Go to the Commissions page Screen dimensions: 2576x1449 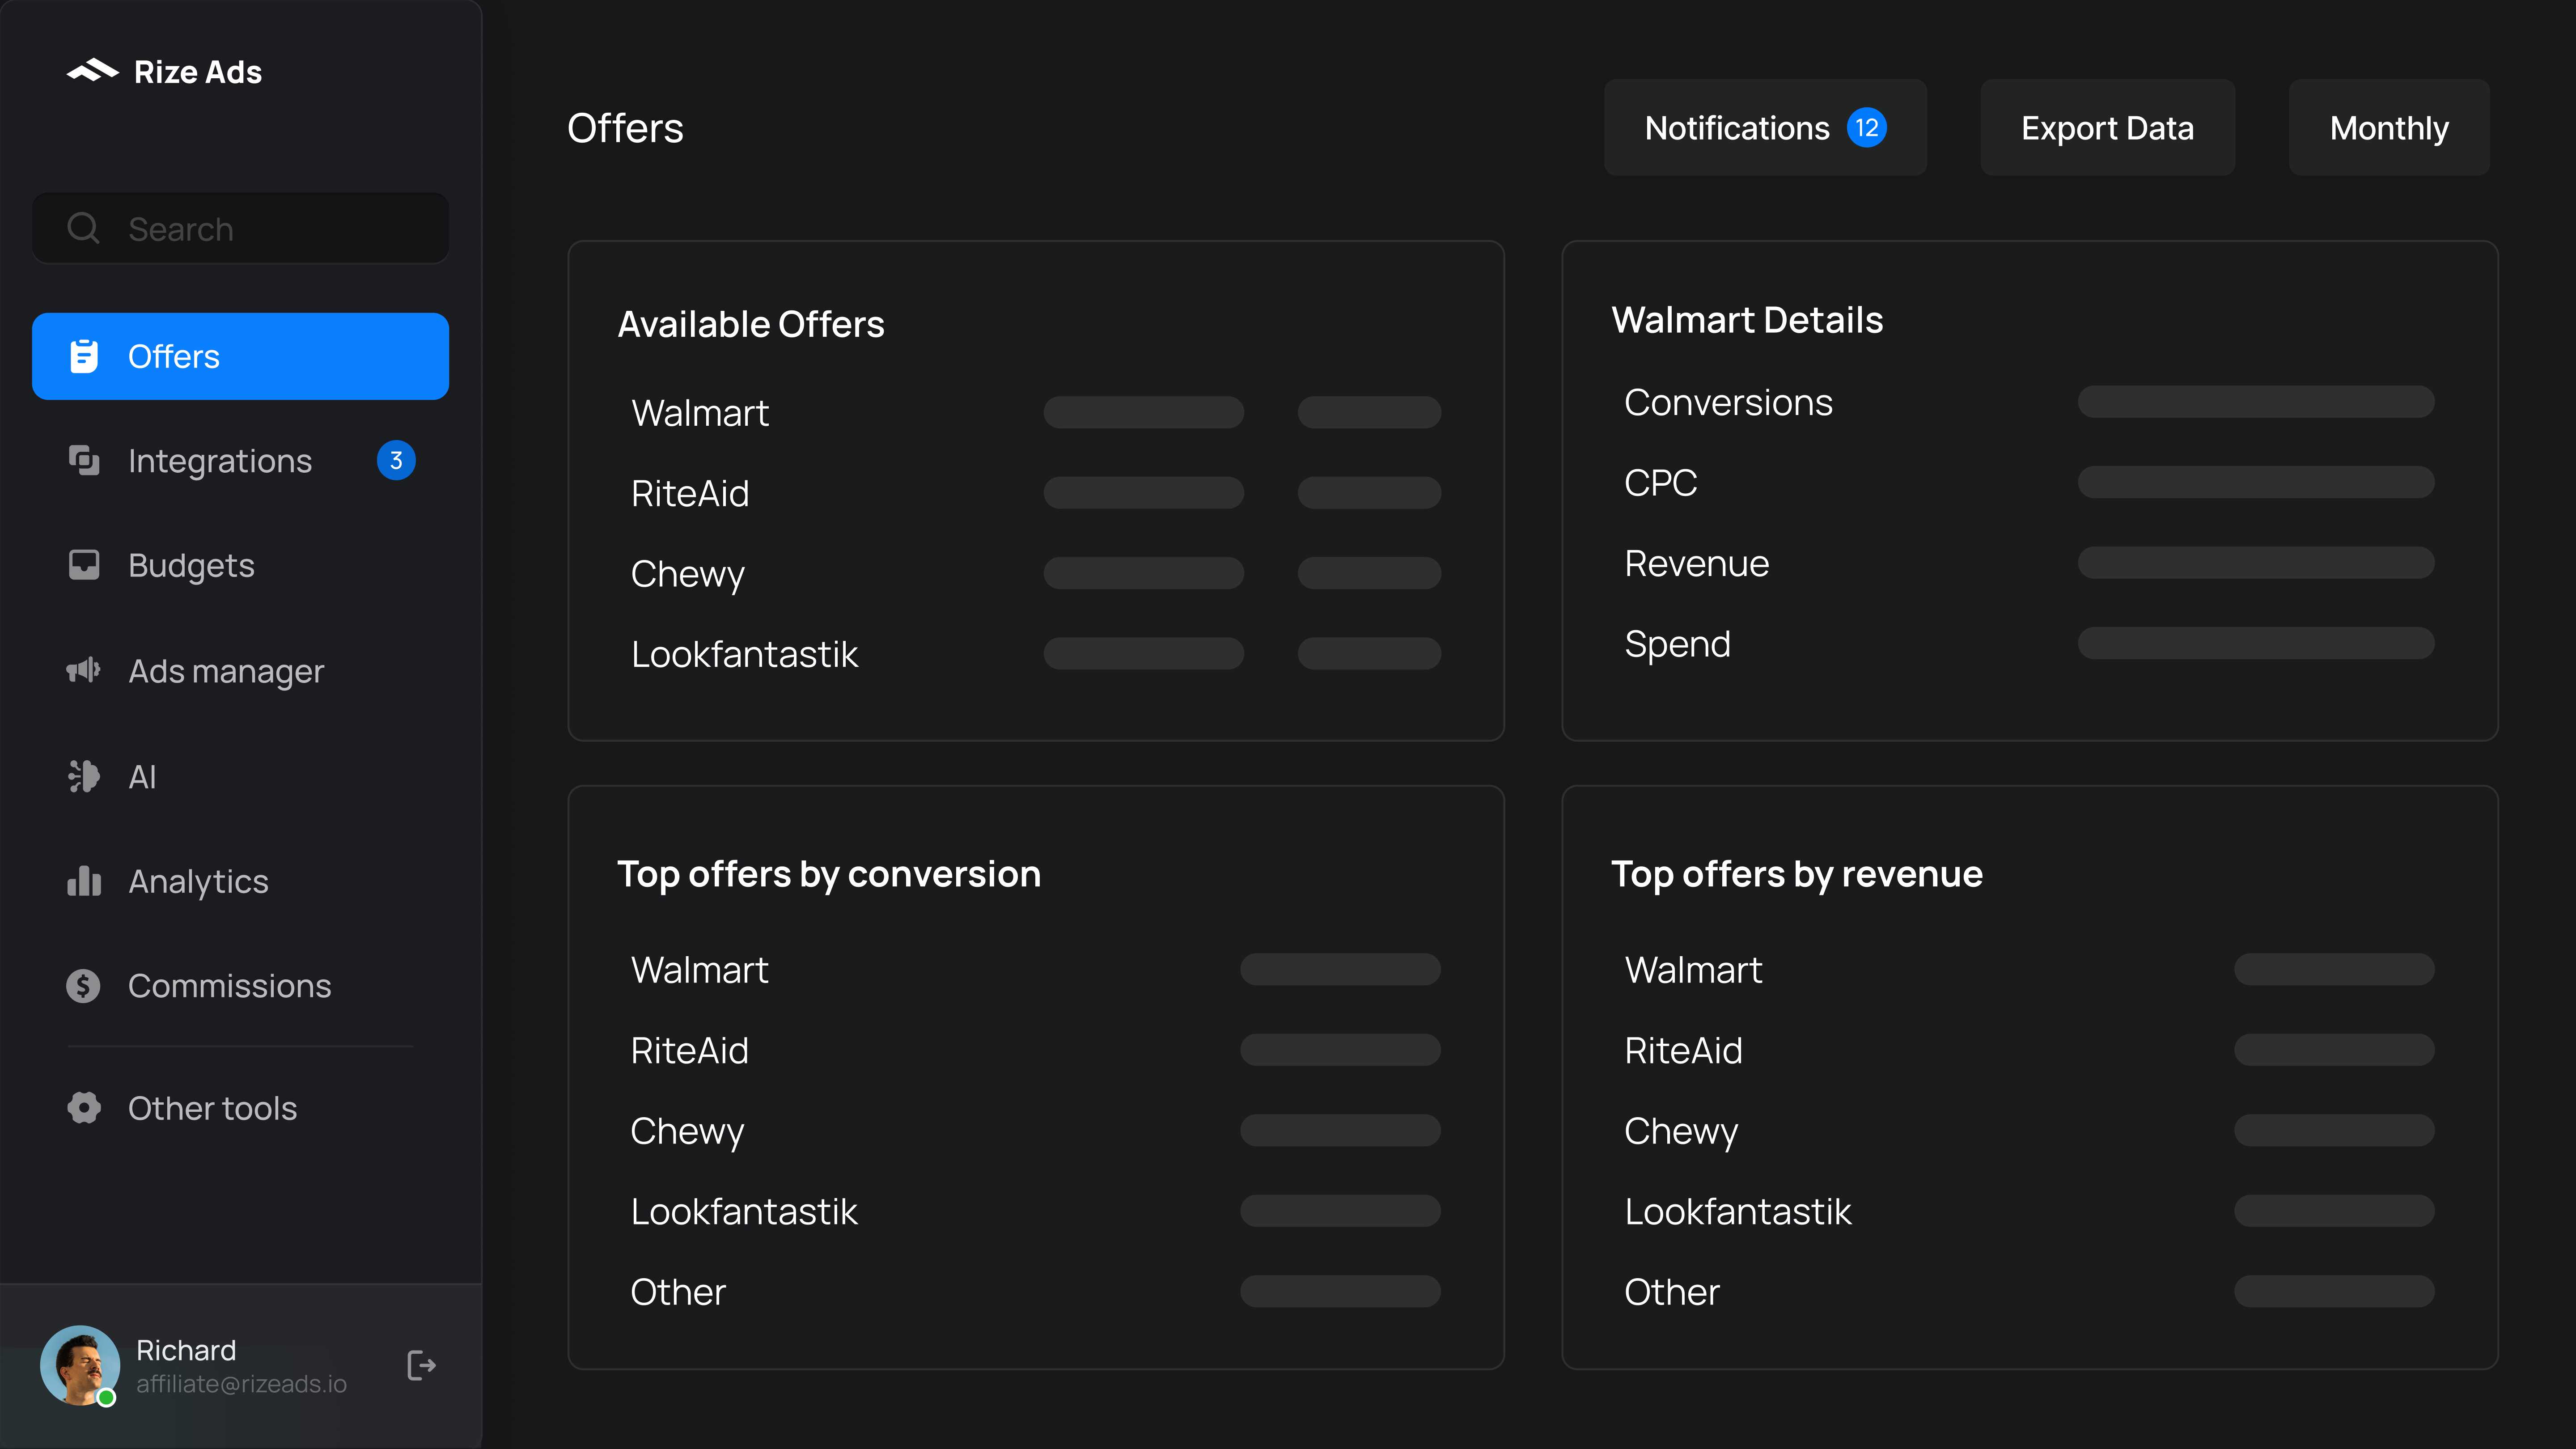[229, 986]
